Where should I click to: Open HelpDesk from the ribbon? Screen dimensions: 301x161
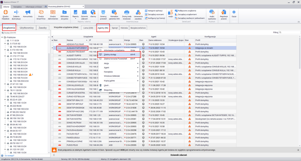5,15
